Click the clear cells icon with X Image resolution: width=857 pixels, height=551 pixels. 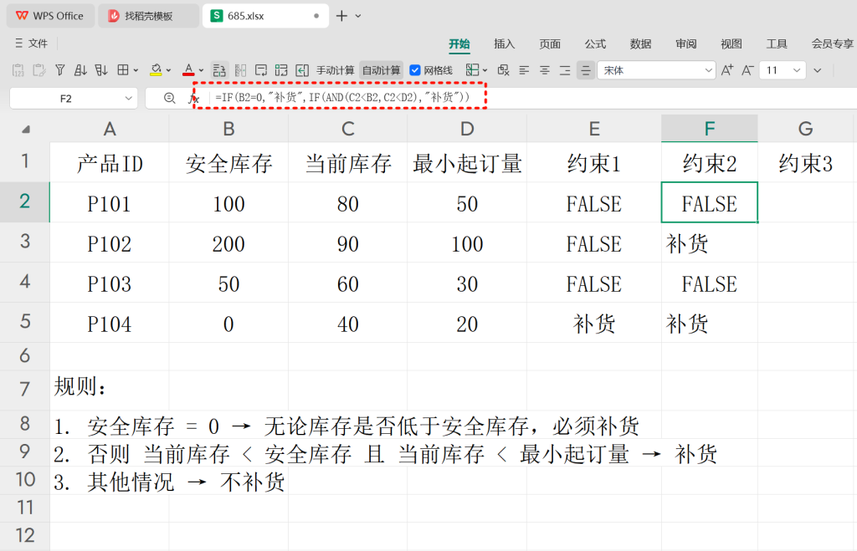[503, 70]
